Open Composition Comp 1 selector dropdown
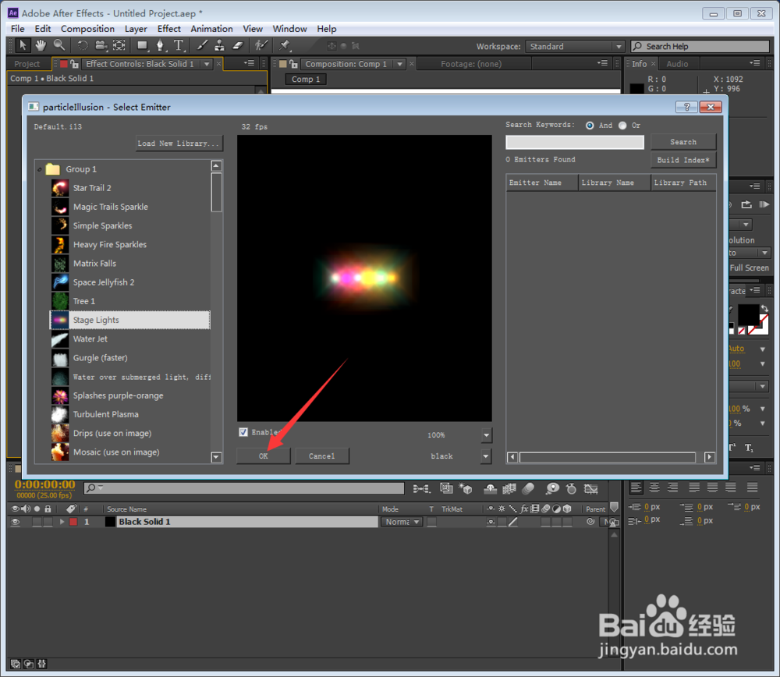 (399, 64)
